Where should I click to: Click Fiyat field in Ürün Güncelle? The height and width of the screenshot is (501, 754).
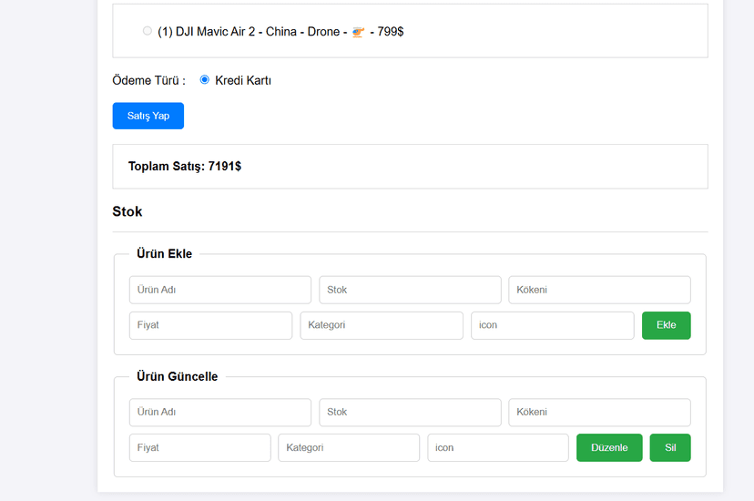point(199,447)
